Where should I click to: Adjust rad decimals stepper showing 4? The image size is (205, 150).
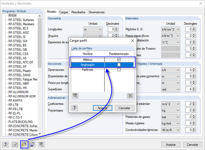point(194,90)
